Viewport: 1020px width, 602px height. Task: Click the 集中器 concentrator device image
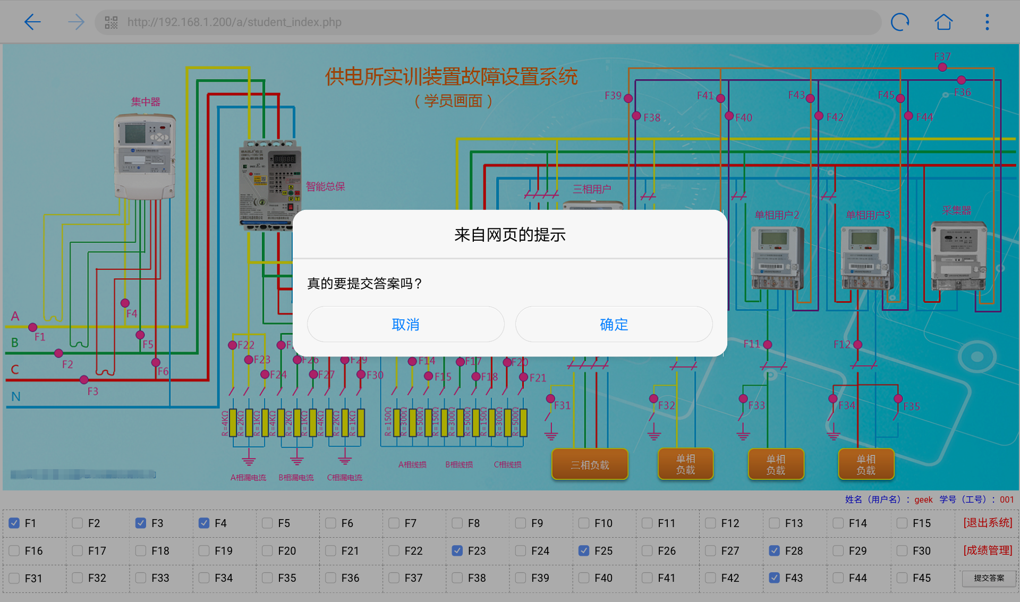[x=144, y=157]
